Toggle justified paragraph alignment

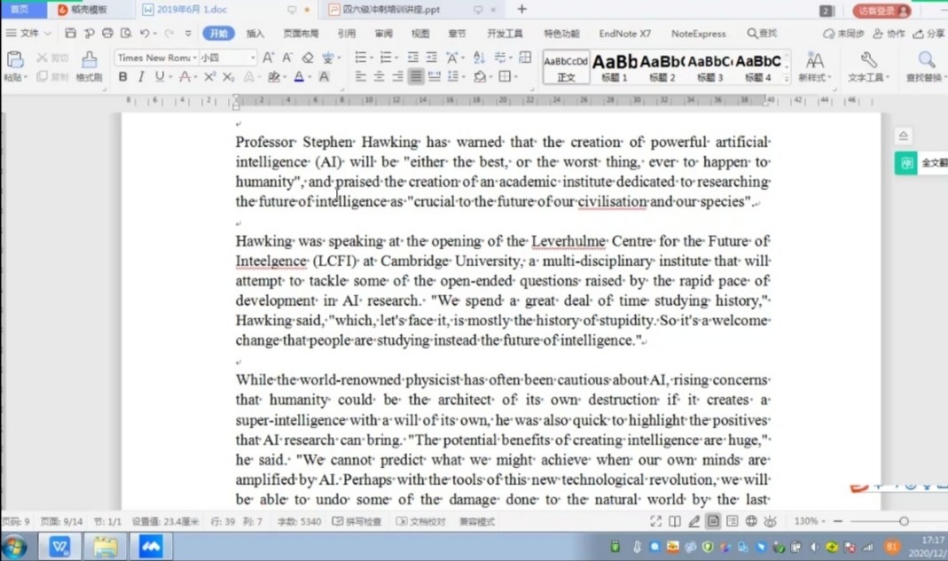click(416, 77)
